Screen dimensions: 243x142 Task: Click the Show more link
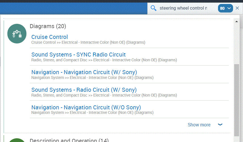199,125
